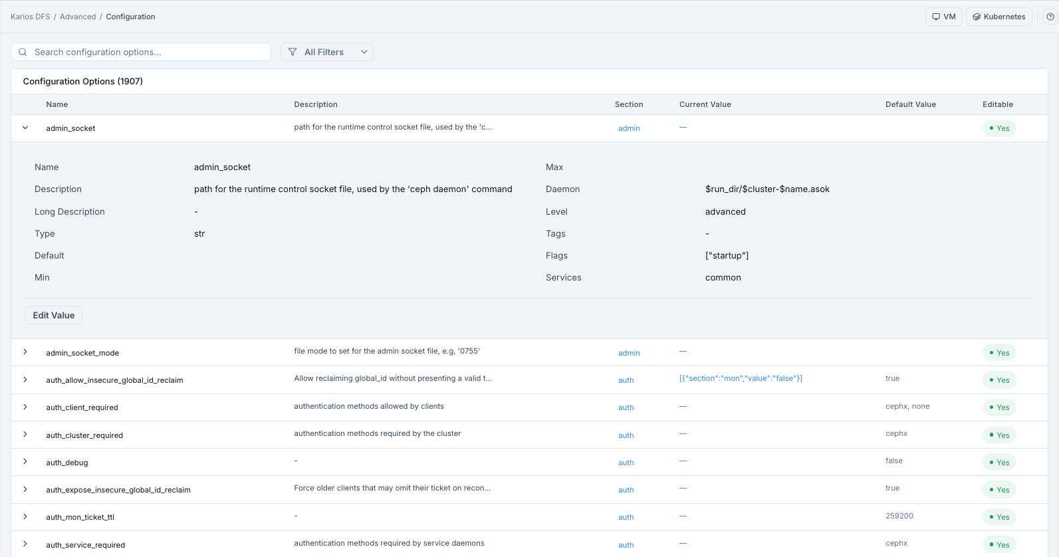Click the Editable column header

pos(998,104)
